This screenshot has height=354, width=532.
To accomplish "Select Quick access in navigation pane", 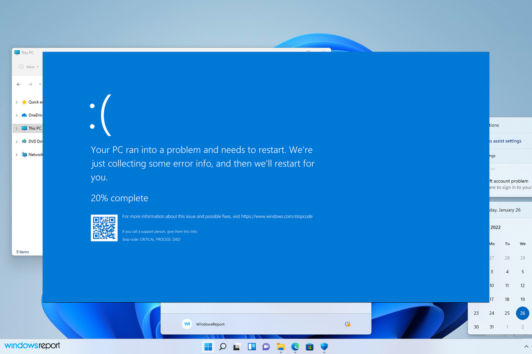I will (x=32, y=102).
